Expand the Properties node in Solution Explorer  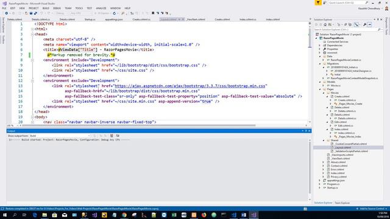click(320, 49)
